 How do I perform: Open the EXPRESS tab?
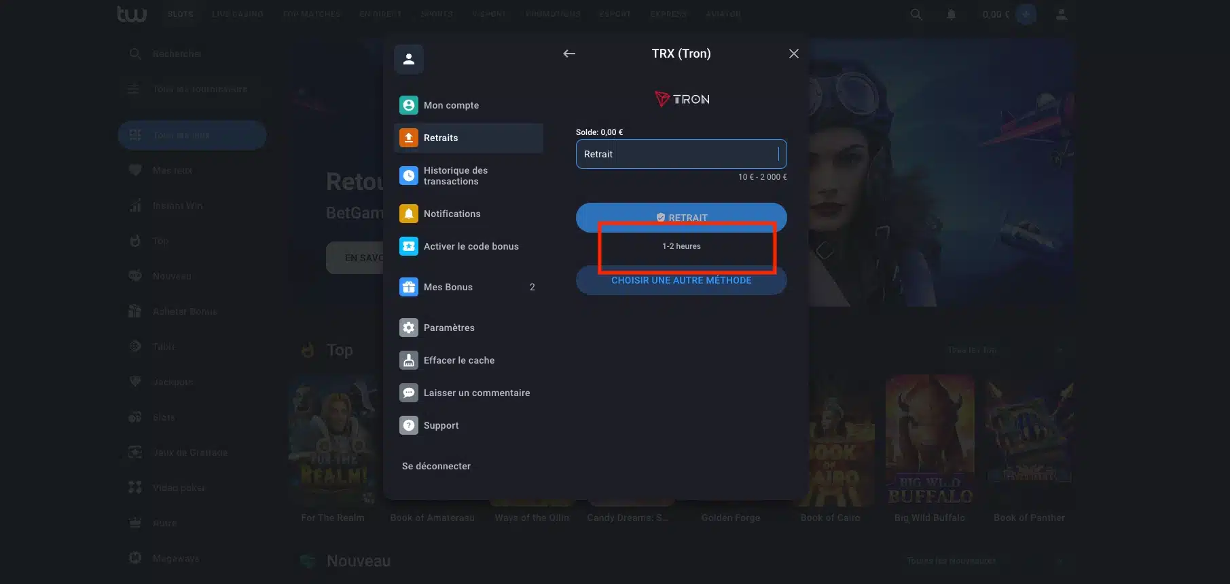(x=668, y=14)
